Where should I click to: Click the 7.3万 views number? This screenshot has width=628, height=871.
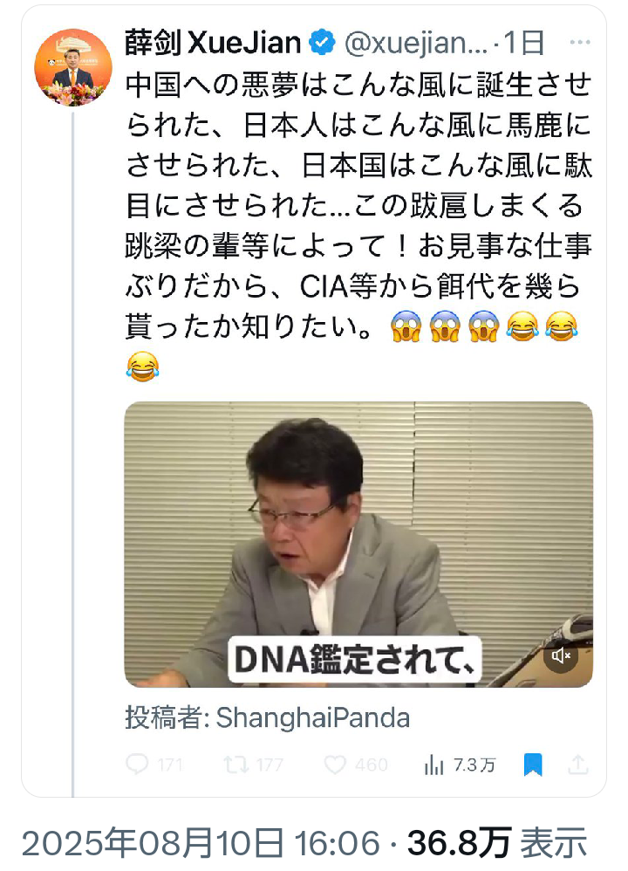(x=474, y=765)
